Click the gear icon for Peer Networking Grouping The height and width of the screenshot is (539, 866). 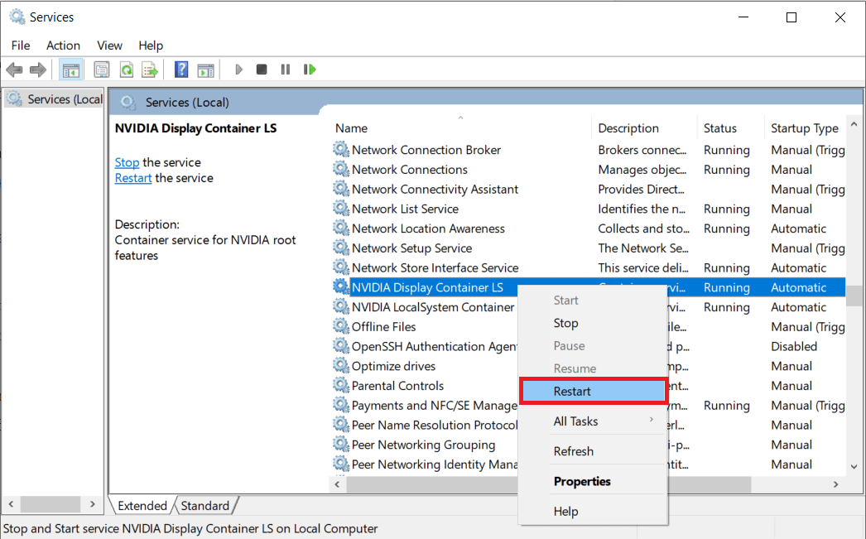coord(341,444)
